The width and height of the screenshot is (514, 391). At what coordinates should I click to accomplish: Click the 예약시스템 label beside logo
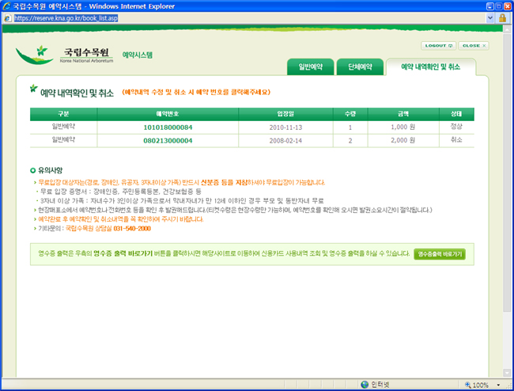coord(138,55)
